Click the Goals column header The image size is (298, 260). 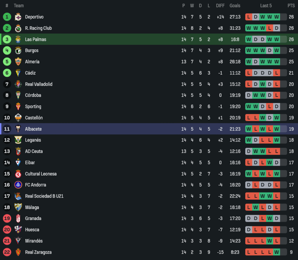(235, 6)
